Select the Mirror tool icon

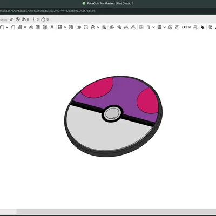(71, 28)
